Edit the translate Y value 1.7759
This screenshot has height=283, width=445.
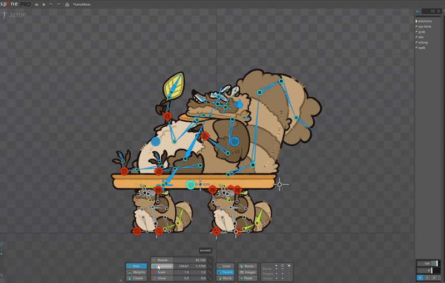tap(199, 266)
